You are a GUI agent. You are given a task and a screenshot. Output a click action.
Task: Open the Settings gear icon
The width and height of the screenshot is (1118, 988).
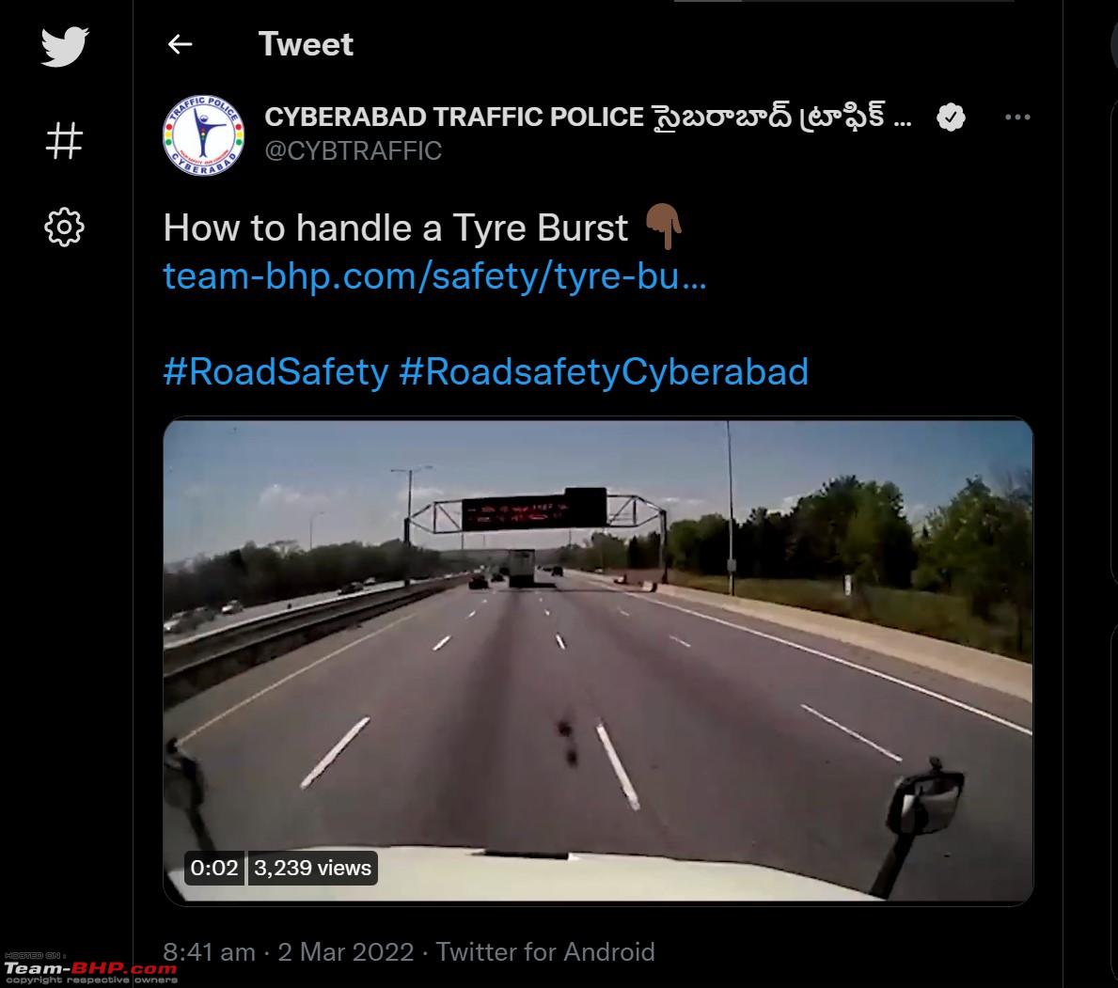pyautogui.click(x=64, y=227)
